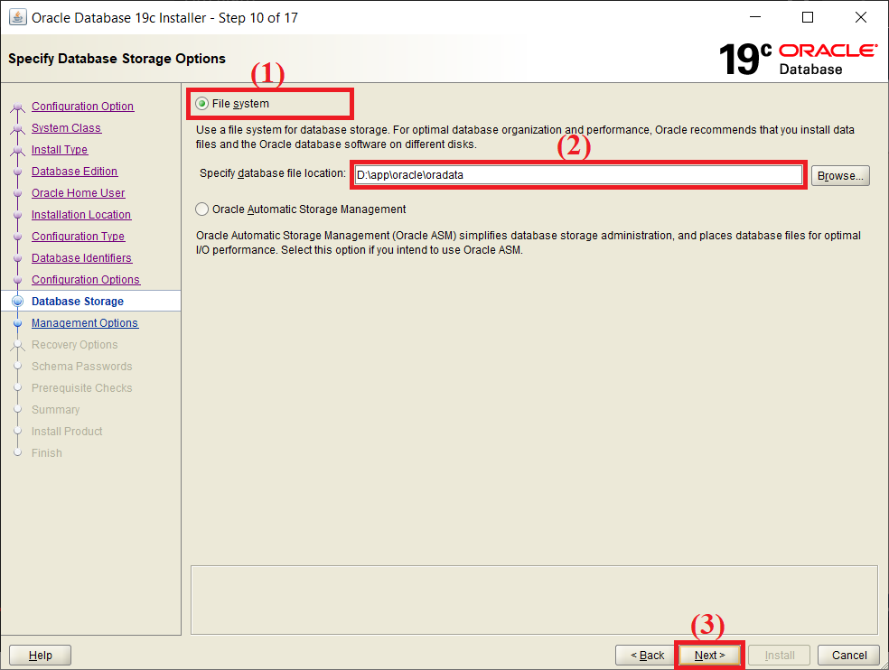Jump to Database Edition step
Viewport: 889px width, 670px height.
click(74, 172)
